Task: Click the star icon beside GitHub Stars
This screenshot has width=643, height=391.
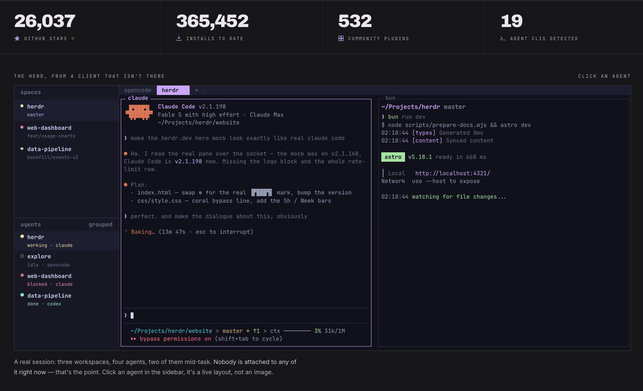Action: (17, 38)
